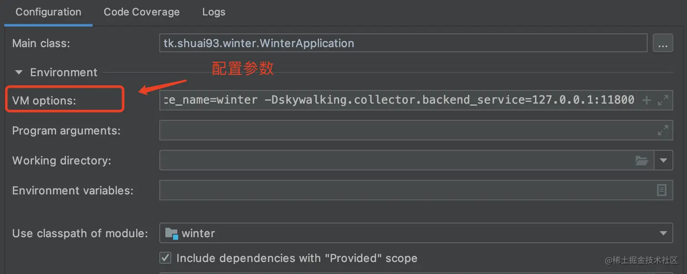This screenshot has height=274, width=687.
Task: Select the Configuration tab
Action: (x=48, y=12)
